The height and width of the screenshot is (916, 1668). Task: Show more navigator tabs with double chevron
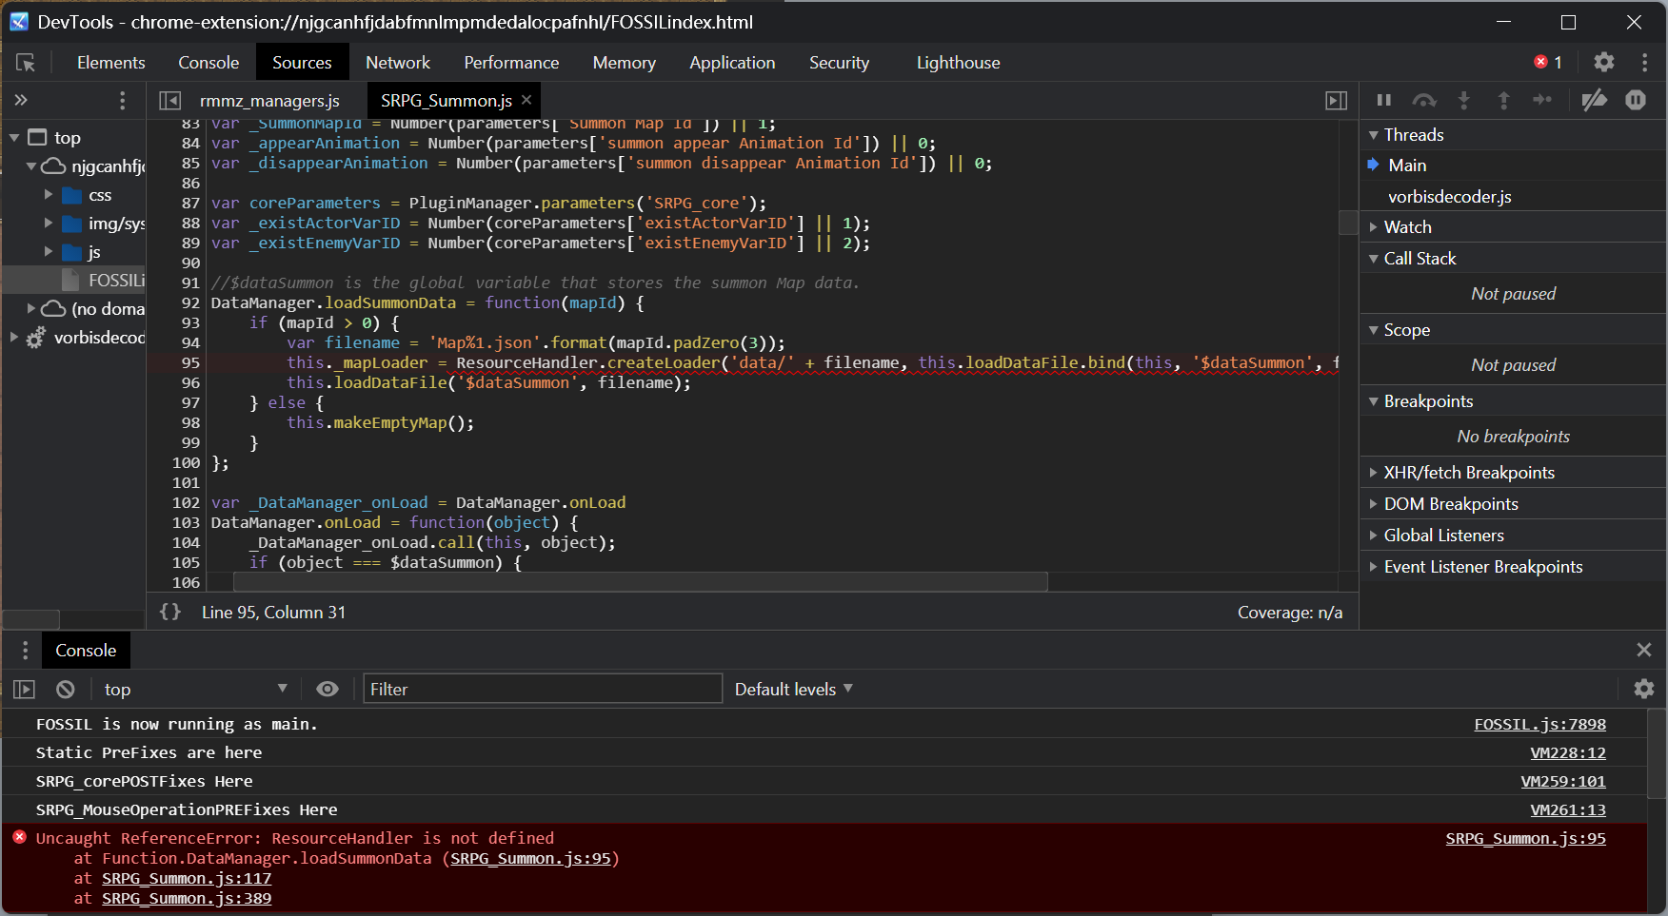(21, 100)
